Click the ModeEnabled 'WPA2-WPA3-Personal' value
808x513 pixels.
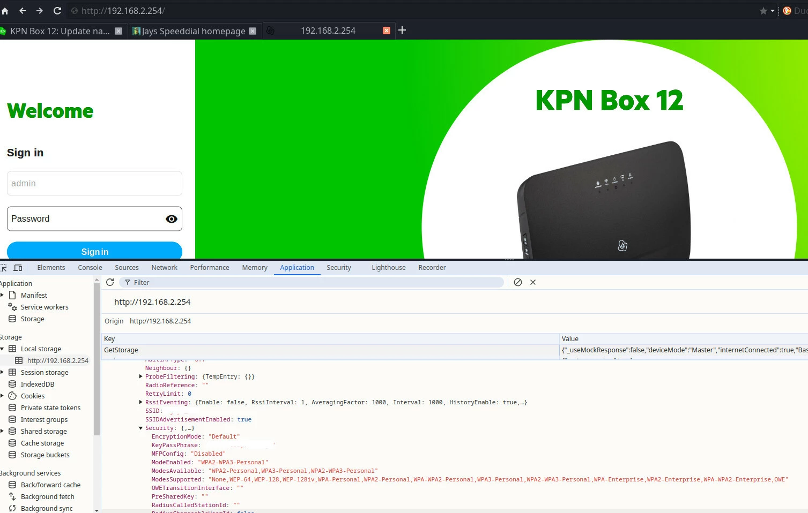pyautogui.click(x=233, y=462)
